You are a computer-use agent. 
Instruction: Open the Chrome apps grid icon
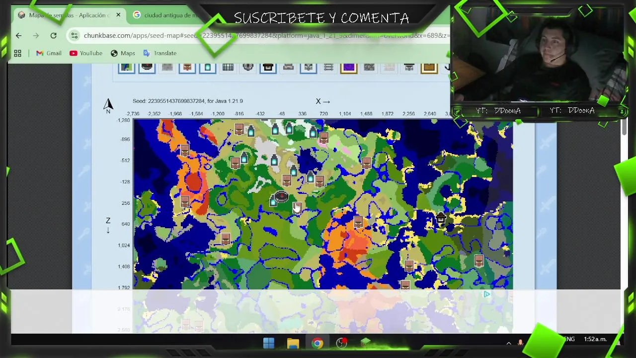click(17, 53)
